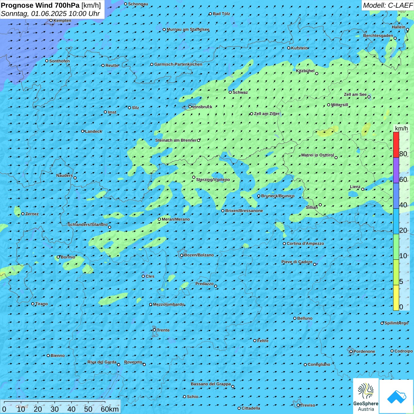Click the Modell: C-LAEF label
This screenshot has height=414, width=414.
coord(387,5)
